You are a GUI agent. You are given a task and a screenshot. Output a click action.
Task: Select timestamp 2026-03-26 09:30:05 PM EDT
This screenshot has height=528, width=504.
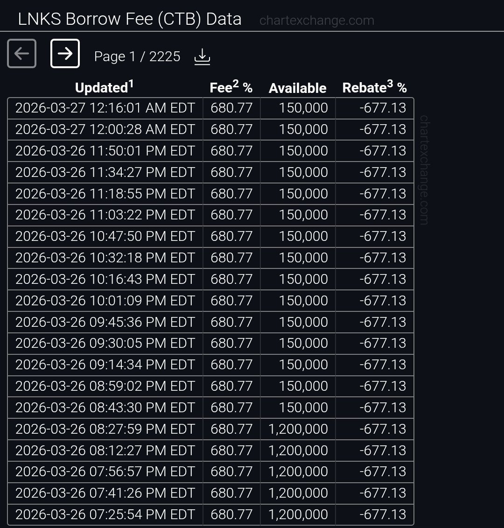(105, 343)
